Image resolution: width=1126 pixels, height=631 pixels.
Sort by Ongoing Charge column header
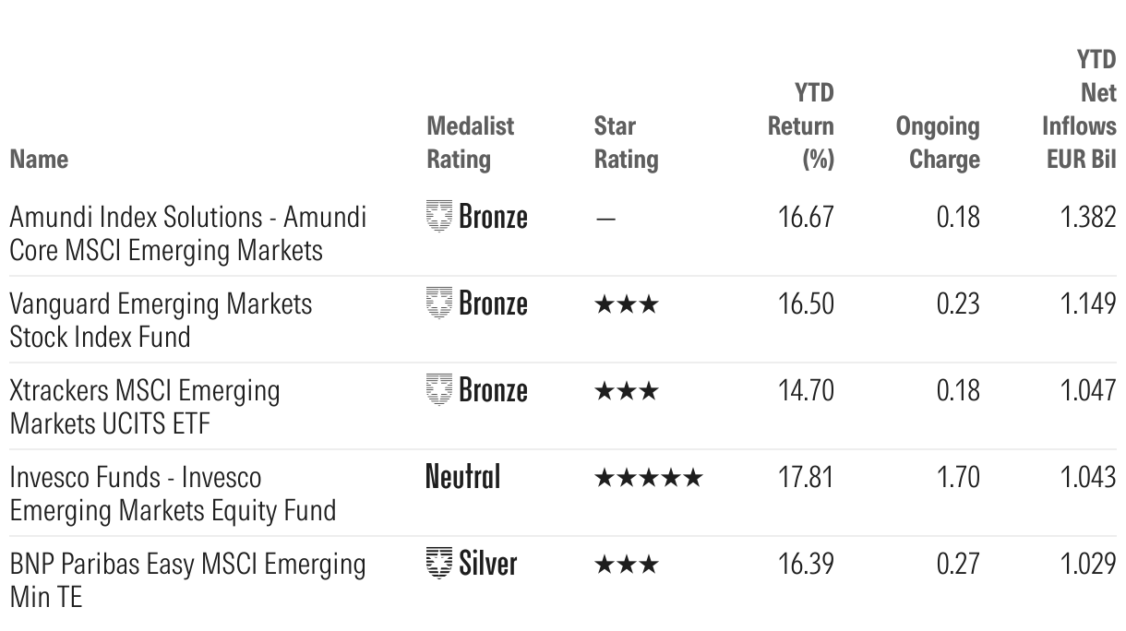(x=938, y=142)
